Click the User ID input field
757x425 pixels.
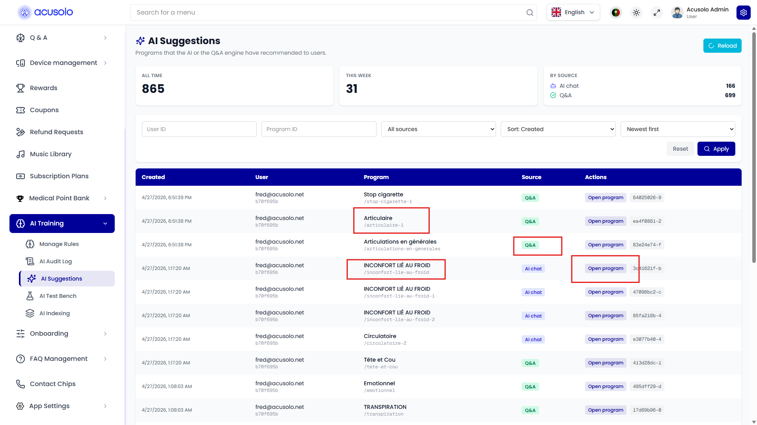pos(199,129)
